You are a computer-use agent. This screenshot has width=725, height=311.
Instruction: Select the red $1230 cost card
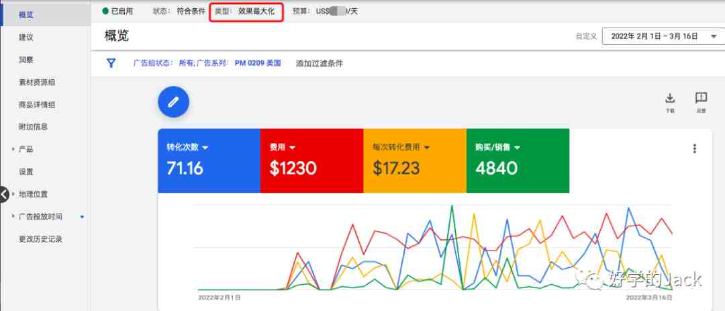coord(311,161)
